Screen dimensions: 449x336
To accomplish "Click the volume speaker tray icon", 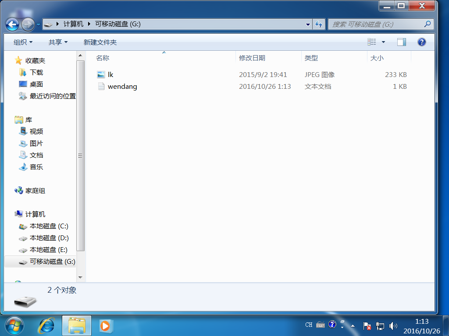I will pos(393,325).
